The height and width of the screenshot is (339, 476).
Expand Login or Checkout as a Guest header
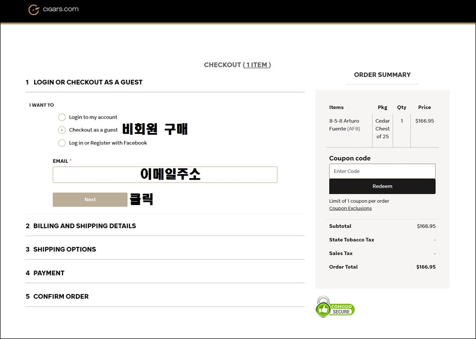[84, 82]
